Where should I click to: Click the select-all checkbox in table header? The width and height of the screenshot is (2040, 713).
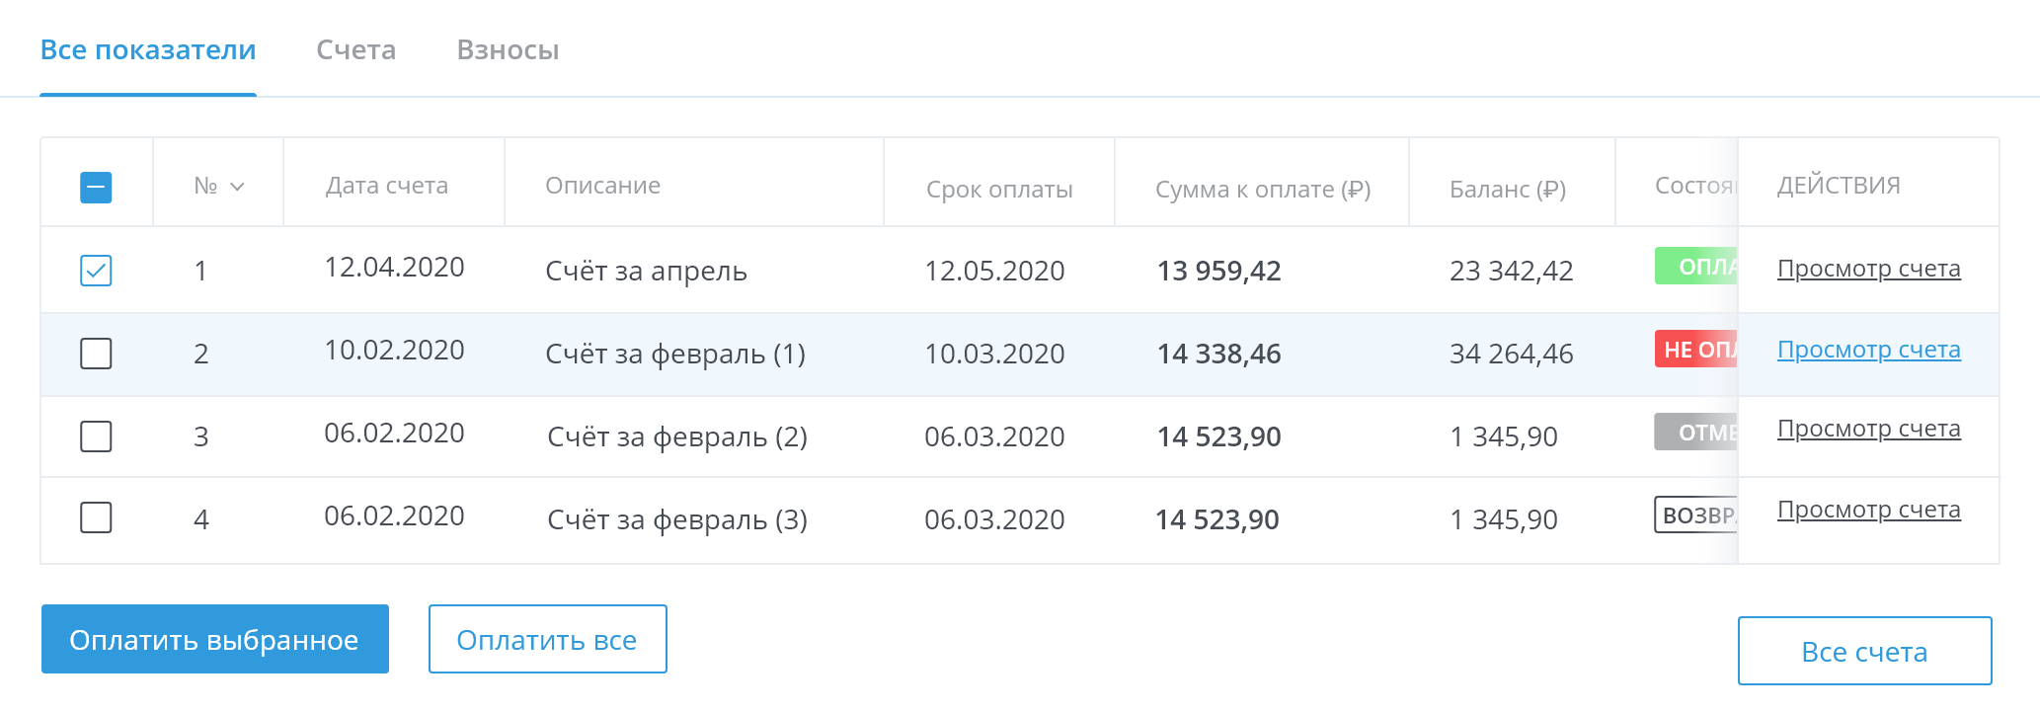click(x=95, y=184)
